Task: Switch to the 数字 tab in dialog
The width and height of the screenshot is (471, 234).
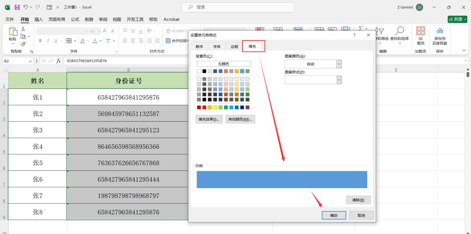Action: 199,47
